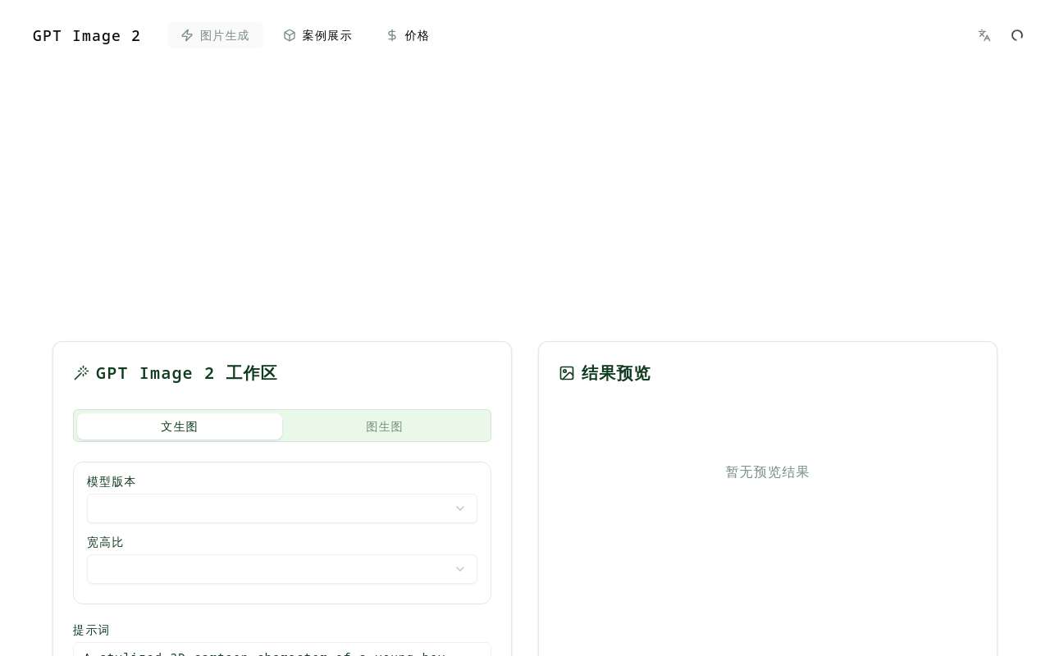The width and height of the screenshot is (1050, 656).
Task: Click the lightning icon beside 图片生成
Action: coord(187,35)
